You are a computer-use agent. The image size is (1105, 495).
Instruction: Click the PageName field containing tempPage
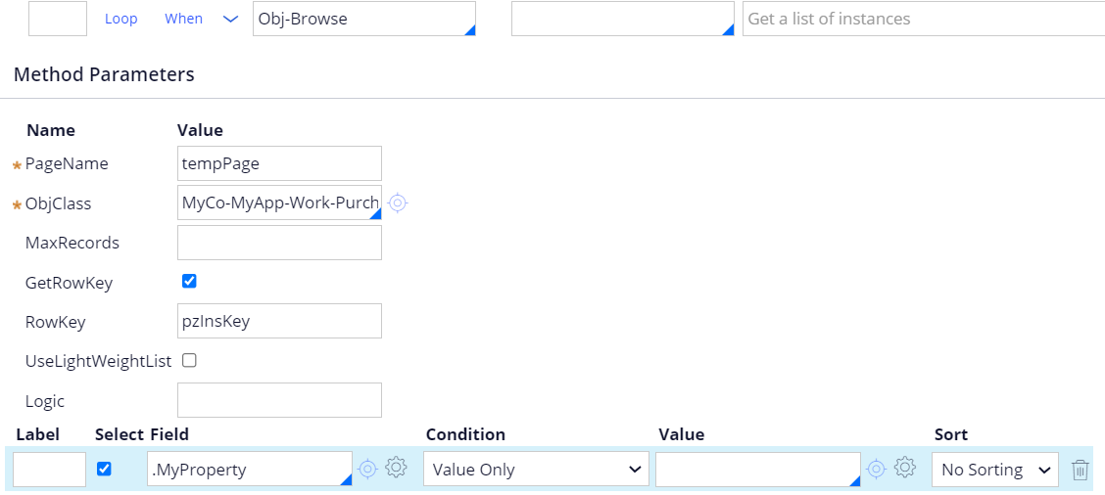[x=280, y=163]
